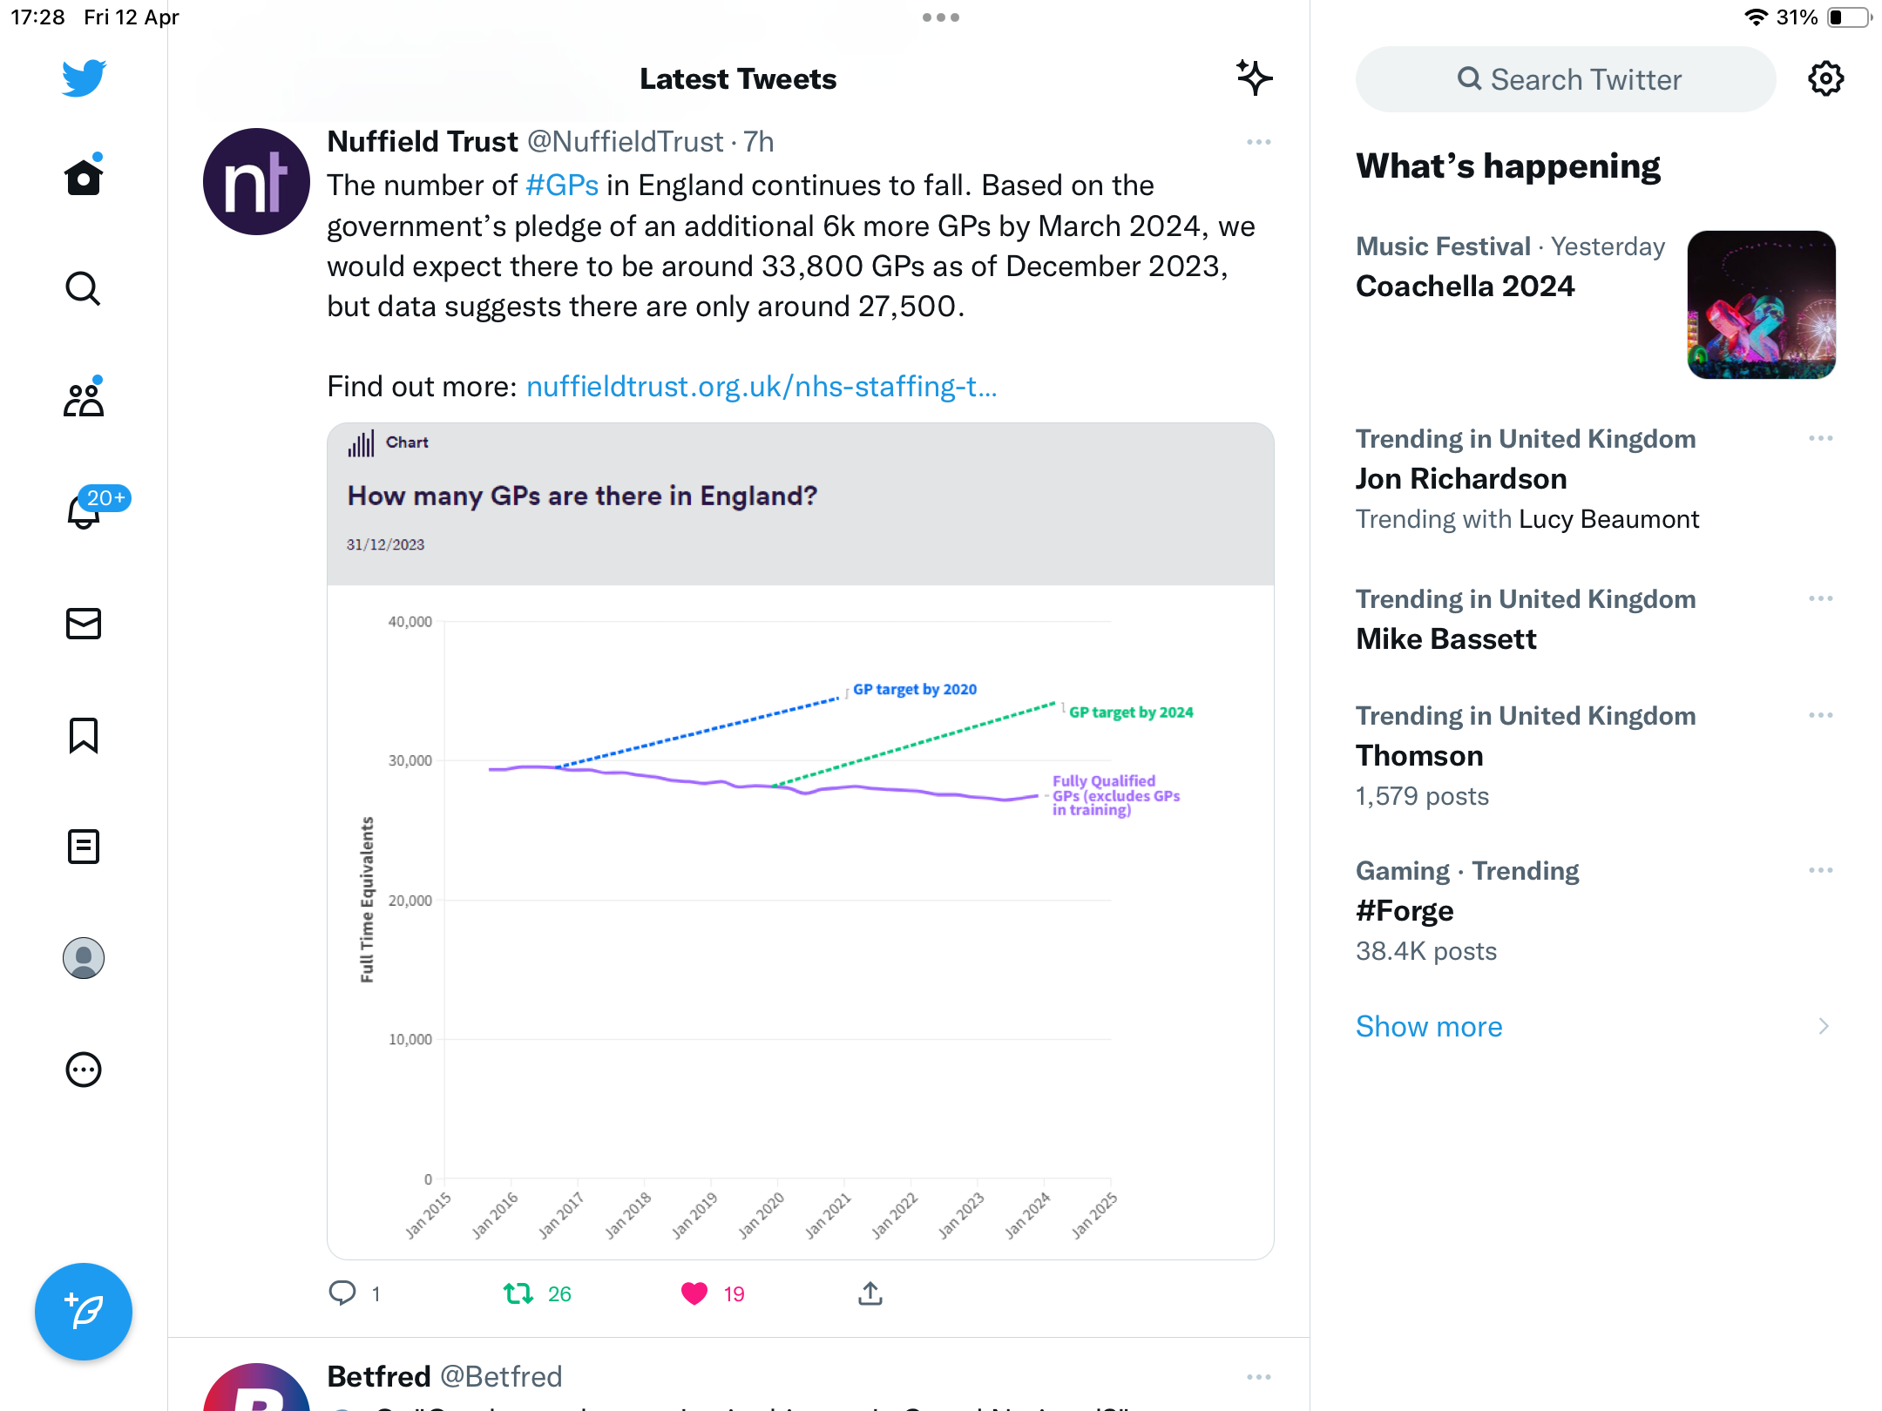
Task: Open the Bookmarks icon
Action: pyautogui.click(x=84, y=735)
